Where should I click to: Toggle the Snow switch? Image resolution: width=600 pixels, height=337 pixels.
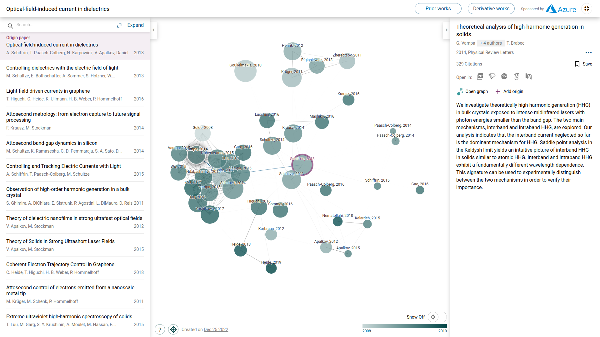coord(437,317)
